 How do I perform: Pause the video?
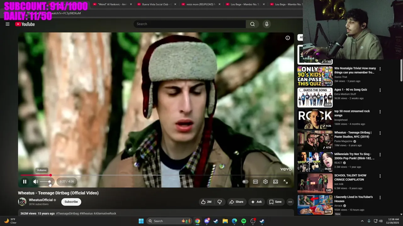tap(25, 181)
